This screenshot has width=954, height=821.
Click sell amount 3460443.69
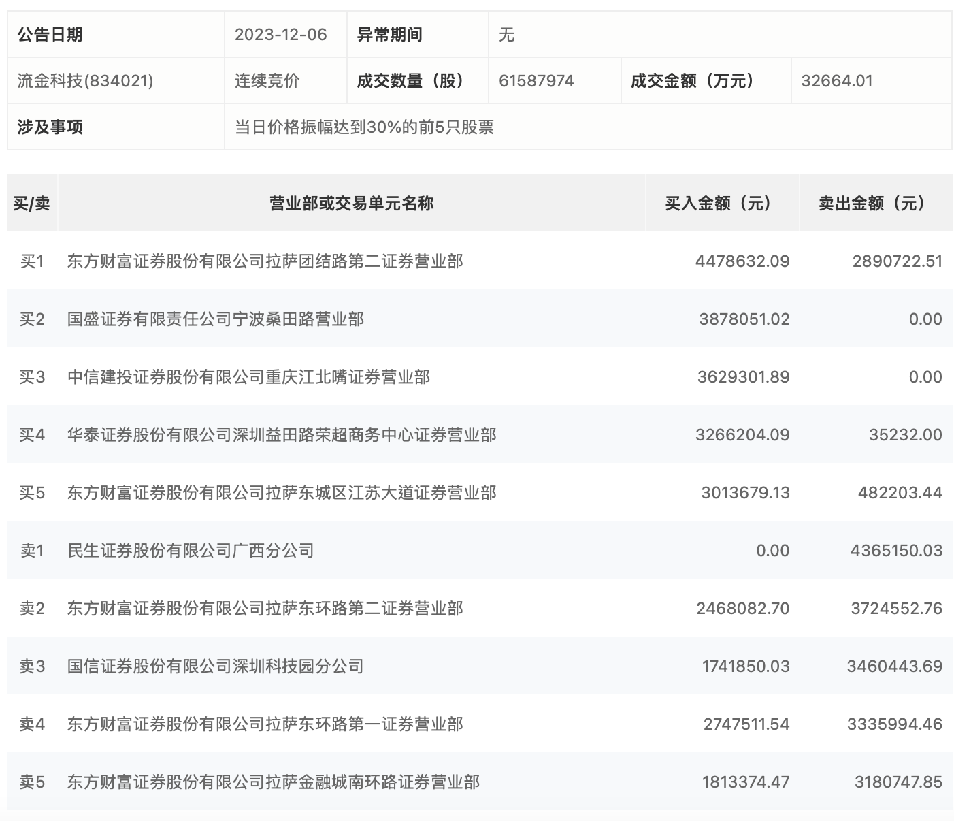(895, 666)
